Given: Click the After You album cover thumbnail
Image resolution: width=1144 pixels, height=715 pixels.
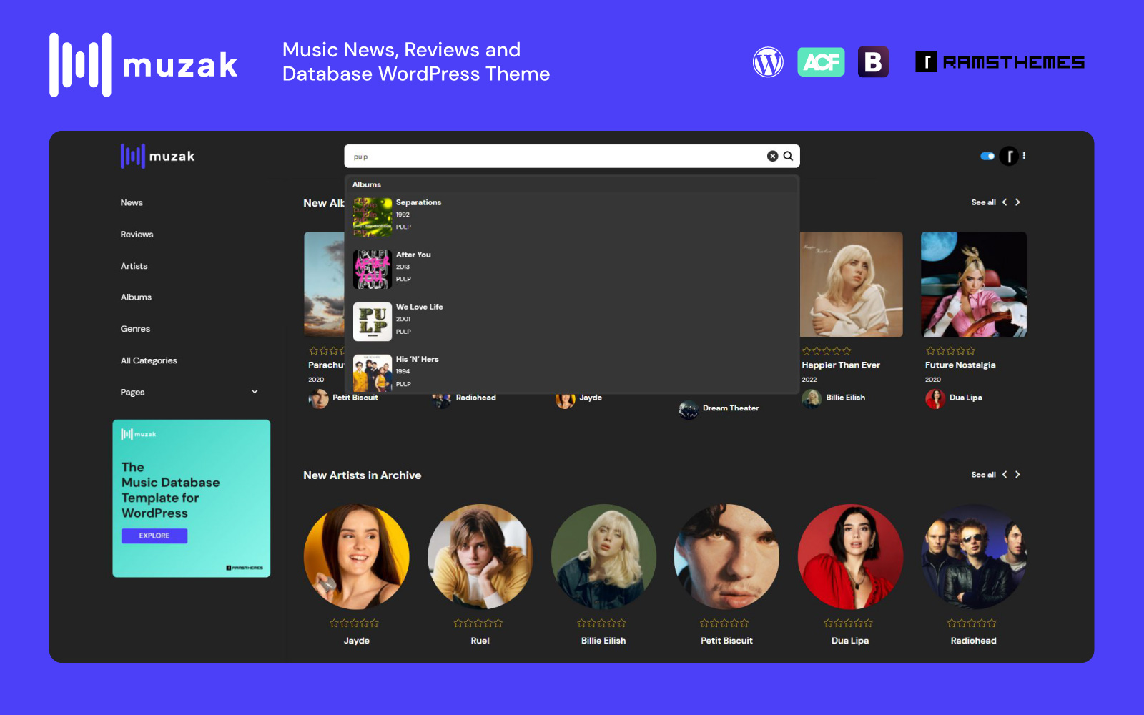Looking at the screenshot, I should [373, 270].
